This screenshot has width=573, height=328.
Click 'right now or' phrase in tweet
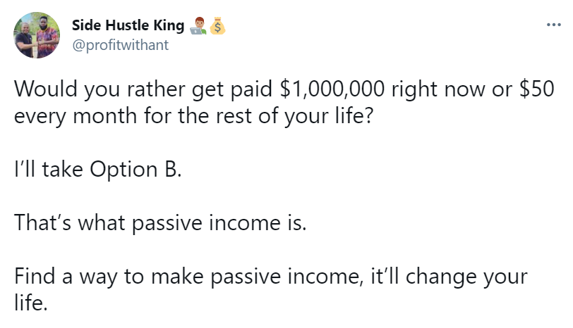(452, 89)
